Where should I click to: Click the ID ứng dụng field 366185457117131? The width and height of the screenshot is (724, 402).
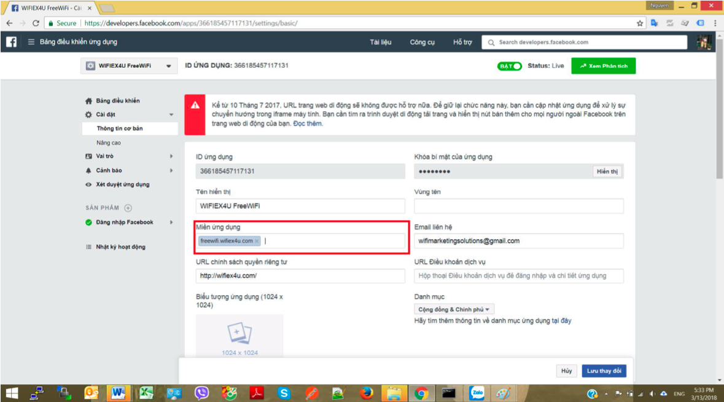coord(300,171)
